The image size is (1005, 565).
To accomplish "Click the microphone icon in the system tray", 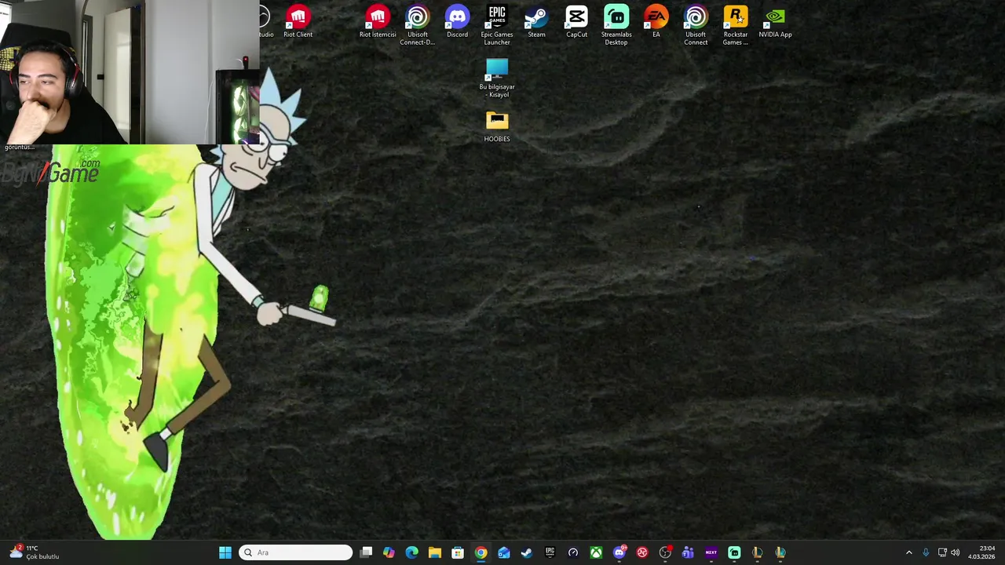I will coord(926,552).
